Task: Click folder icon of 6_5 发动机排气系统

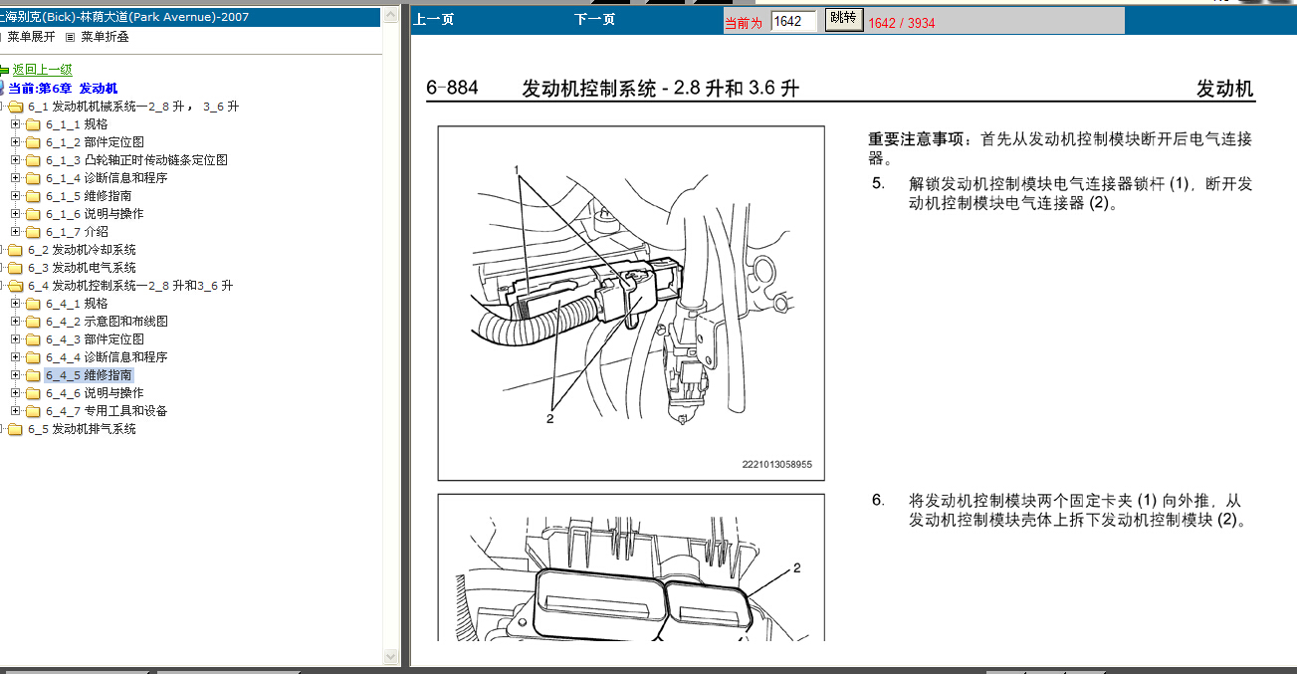Action: [15, 429]
